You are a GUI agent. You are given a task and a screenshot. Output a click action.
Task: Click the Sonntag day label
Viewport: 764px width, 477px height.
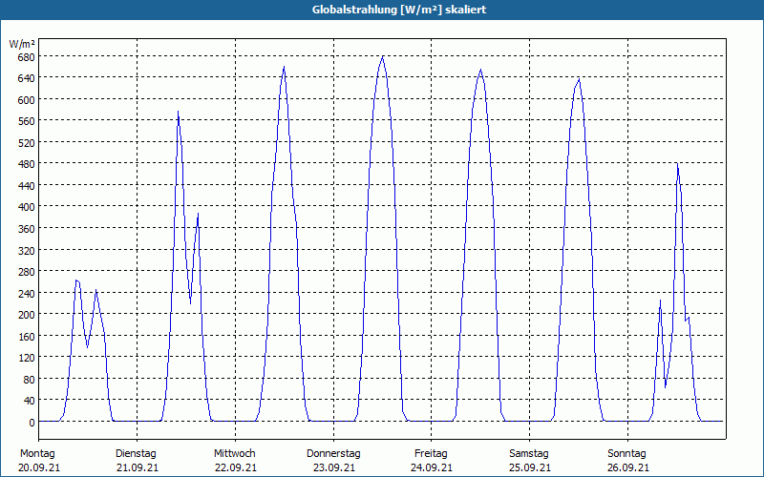coord(626,454)
